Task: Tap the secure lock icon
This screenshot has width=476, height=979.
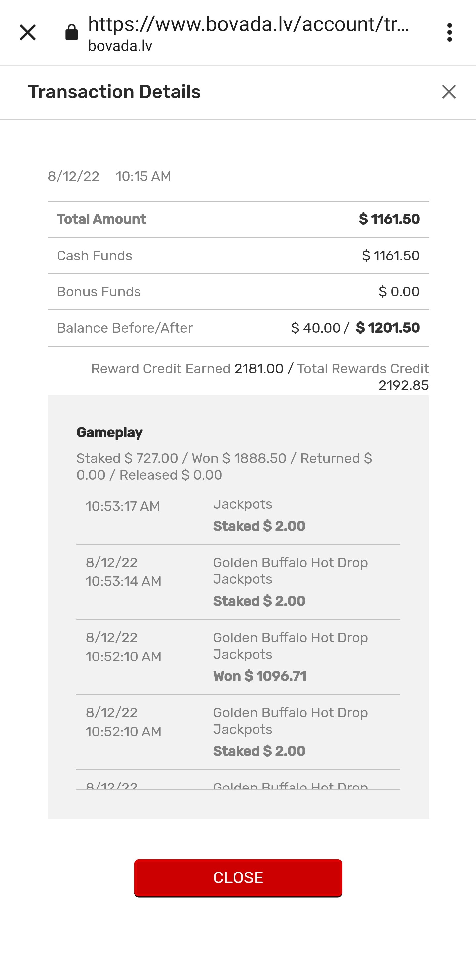Action: 71,33
